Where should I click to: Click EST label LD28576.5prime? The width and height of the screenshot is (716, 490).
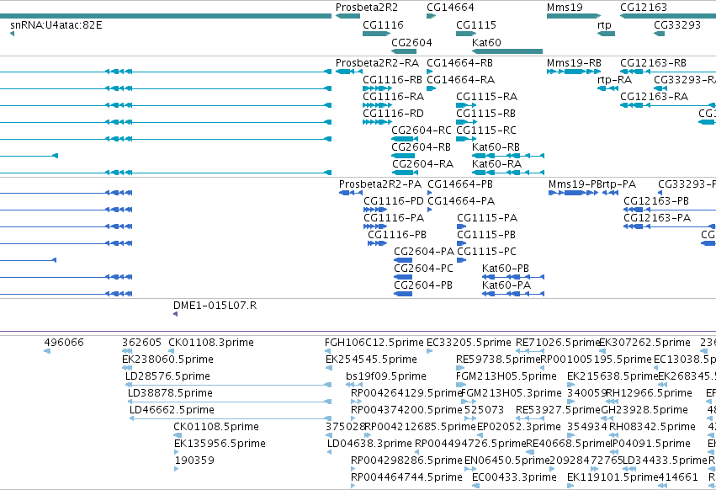[167, 376]
